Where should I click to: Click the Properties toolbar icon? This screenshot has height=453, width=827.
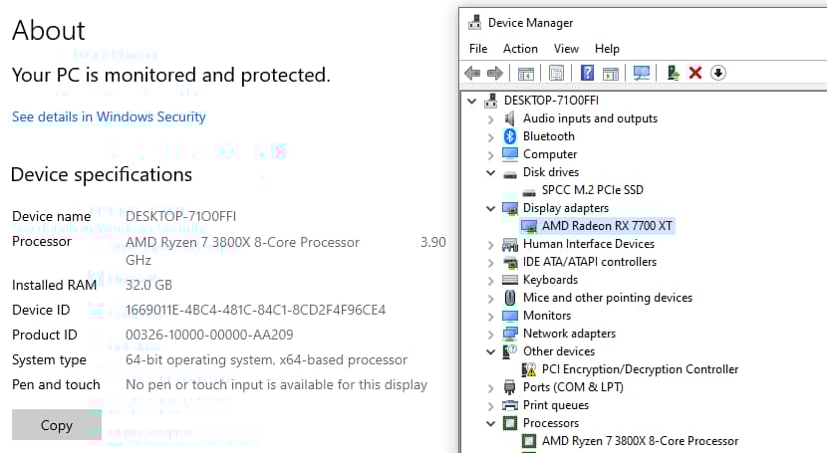point(556,73)
